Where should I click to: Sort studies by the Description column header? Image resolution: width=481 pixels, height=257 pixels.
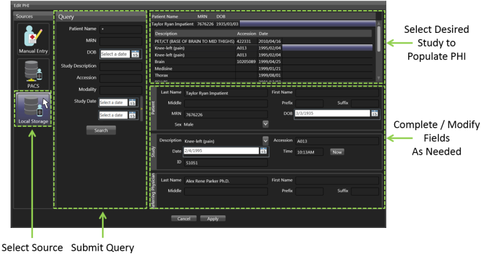coord(194,33)
